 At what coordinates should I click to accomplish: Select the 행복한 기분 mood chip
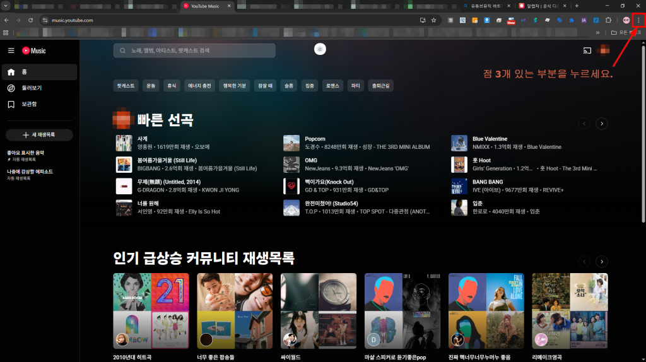235,86
